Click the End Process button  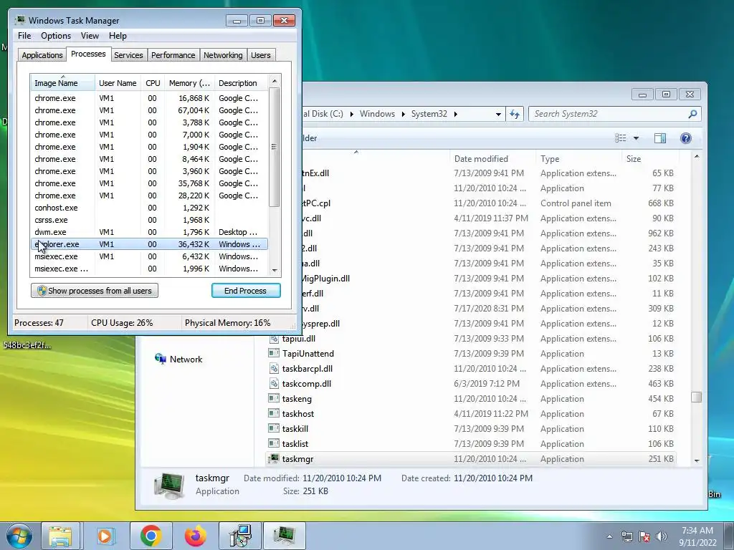point(246,291)
